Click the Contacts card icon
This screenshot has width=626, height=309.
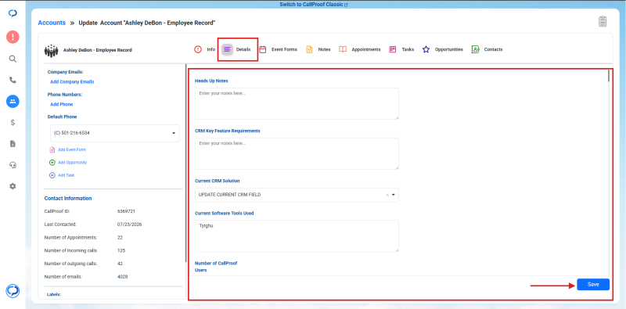[x=475, y=49]
